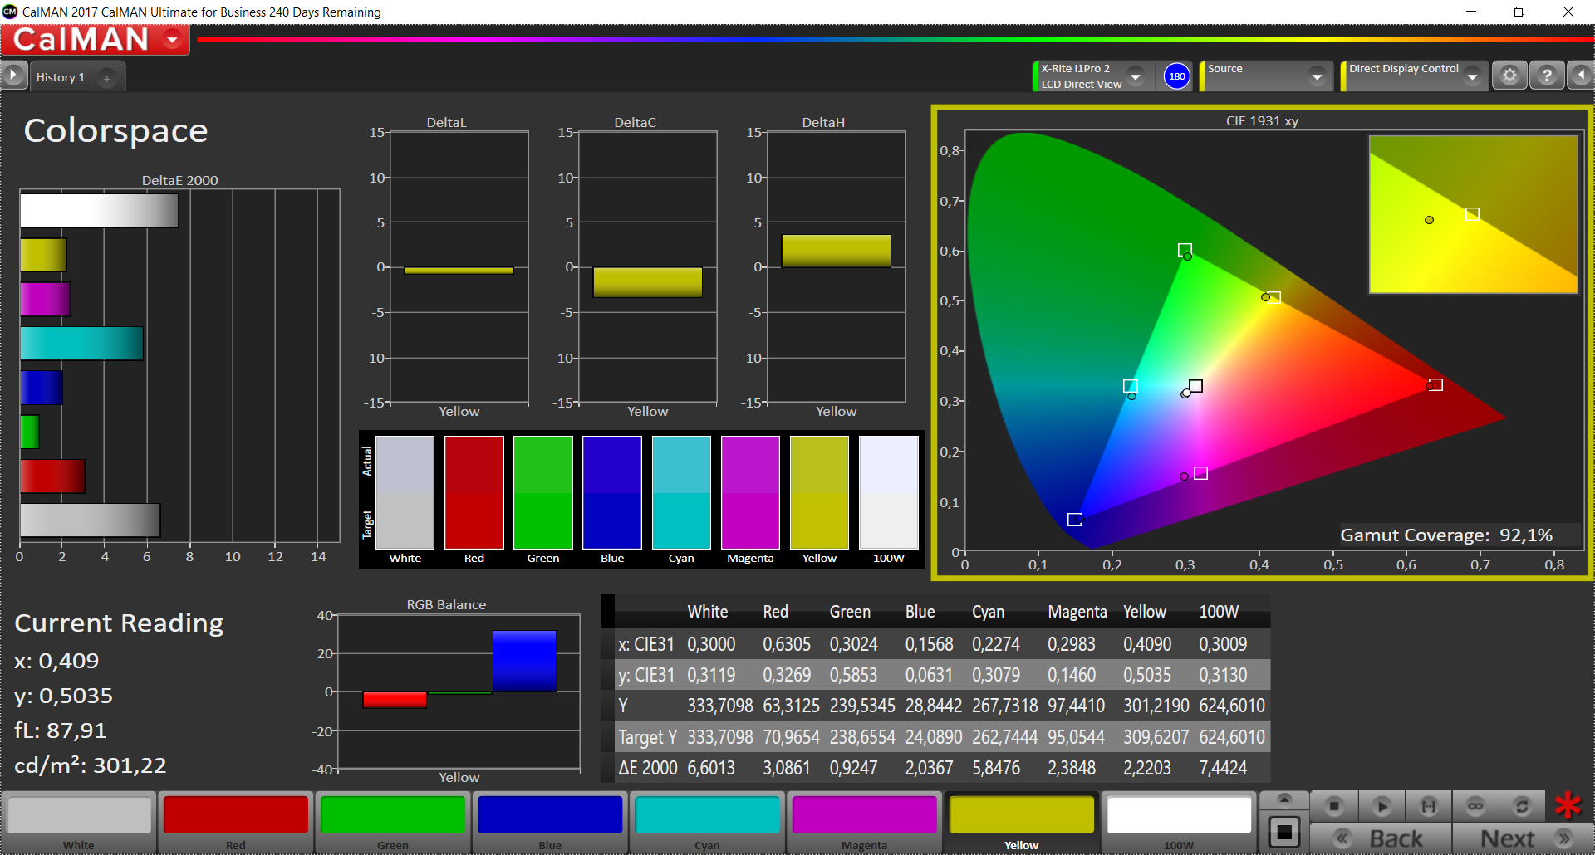Open the help question mark icon
Viewport: 1595px width, 855px height.
point(1547,76)
